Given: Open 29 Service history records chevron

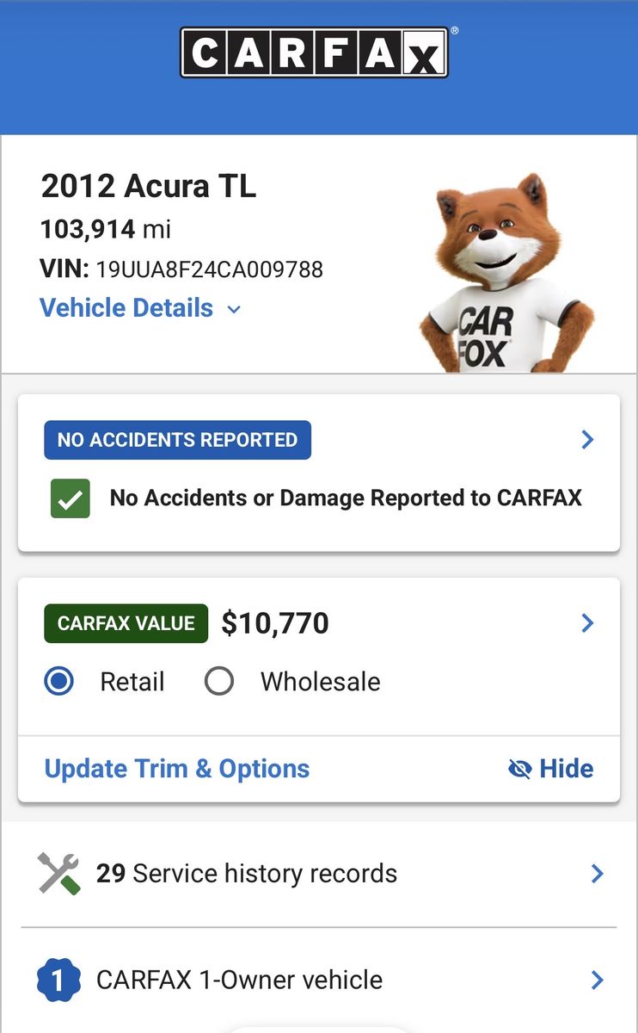Looking at the screenshot, I should (x=598, y=874).
